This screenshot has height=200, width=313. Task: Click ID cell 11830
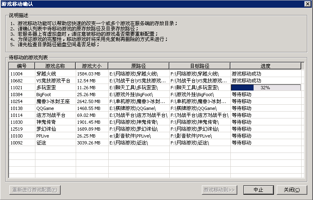[x=17, y=122]
